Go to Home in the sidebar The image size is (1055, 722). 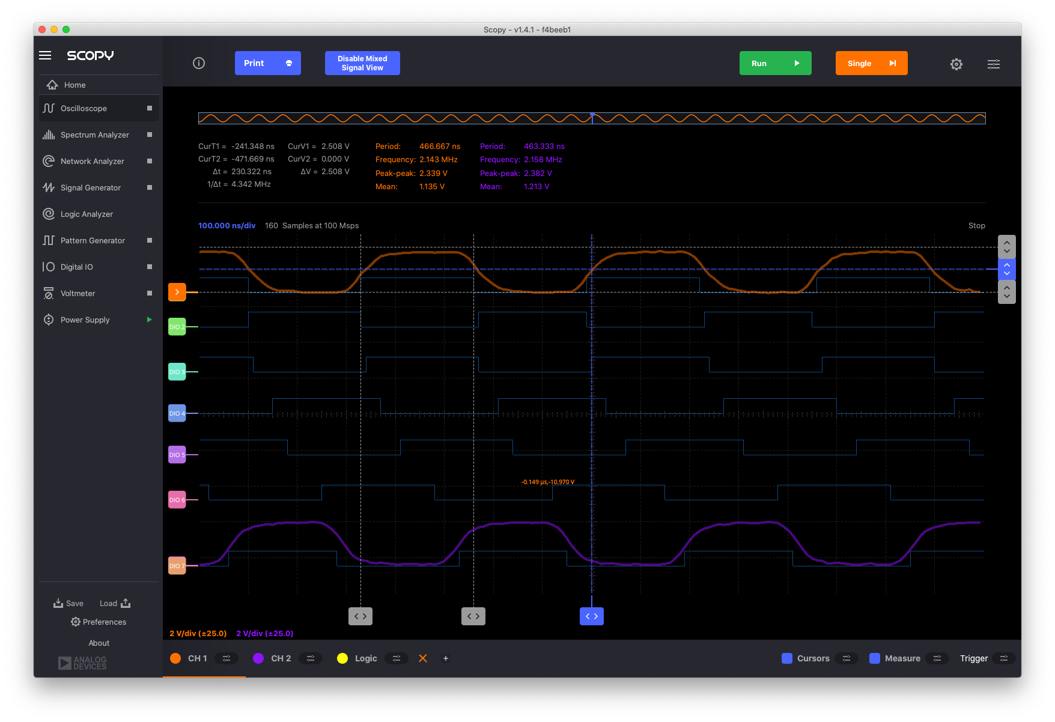[99, 85]
